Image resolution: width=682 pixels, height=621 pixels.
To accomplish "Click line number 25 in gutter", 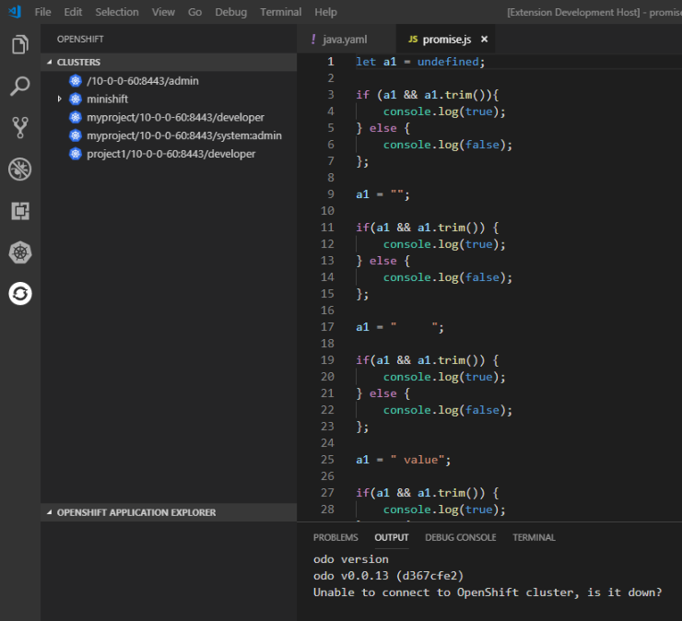I will pos(327,460).
